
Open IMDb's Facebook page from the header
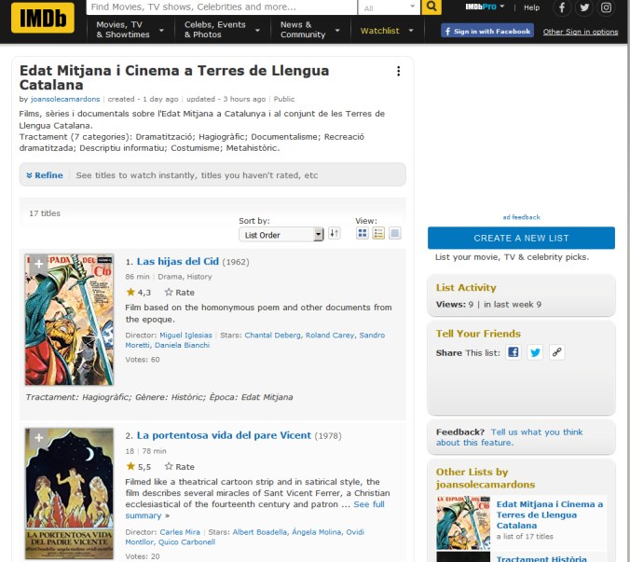click(562, 7)
